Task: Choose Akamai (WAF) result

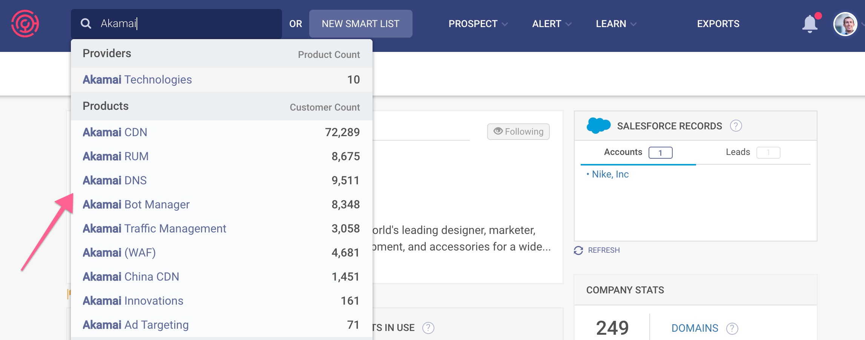Action: point(222,253)
